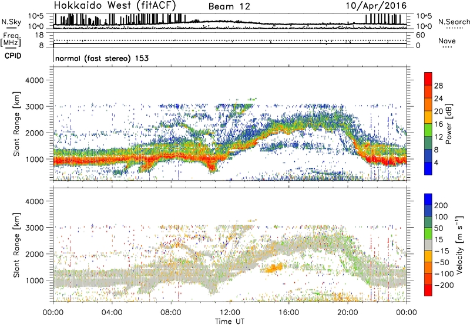This screenshot has width=470, height=325.
Task: Click the "Hokkaido West (fitACF)" title
Action: click(x=115, y=5)
